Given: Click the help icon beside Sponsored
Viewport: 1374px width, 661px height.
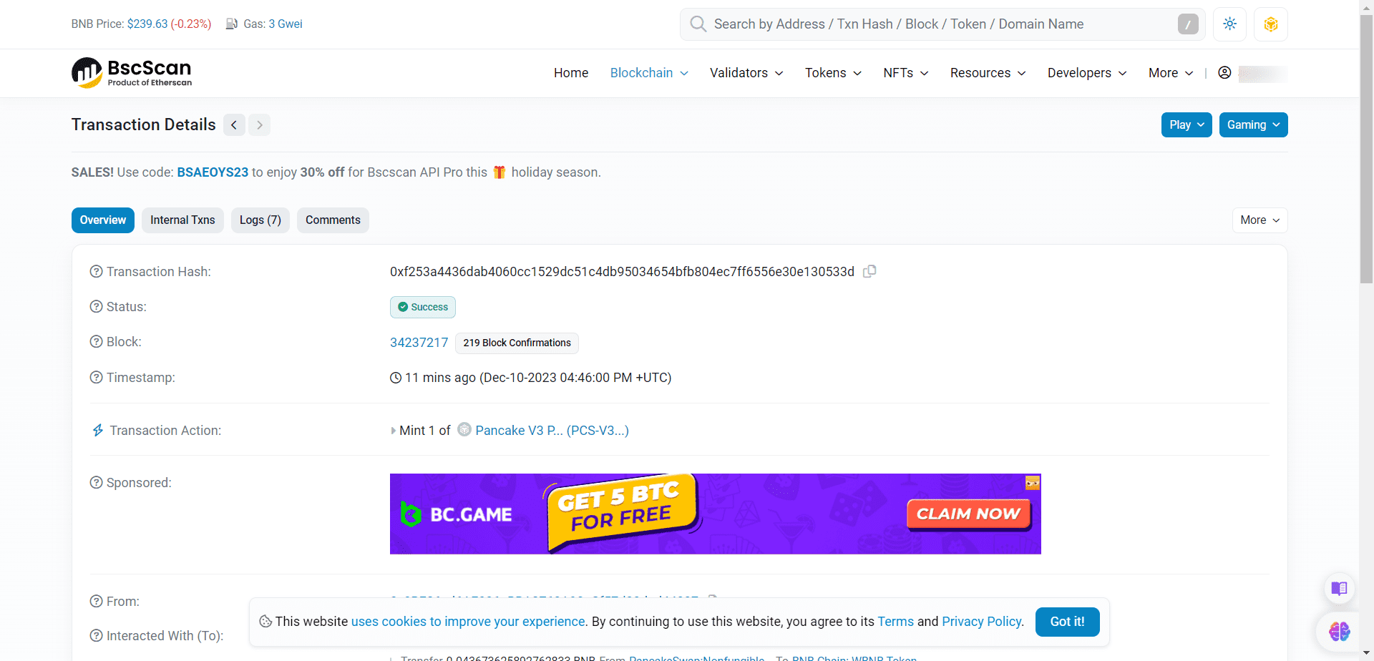Looking at the screenshot, I should click(x=96, y=483).
